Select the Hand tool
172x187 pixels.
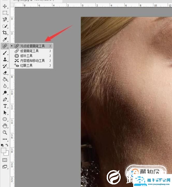(5, 126)
